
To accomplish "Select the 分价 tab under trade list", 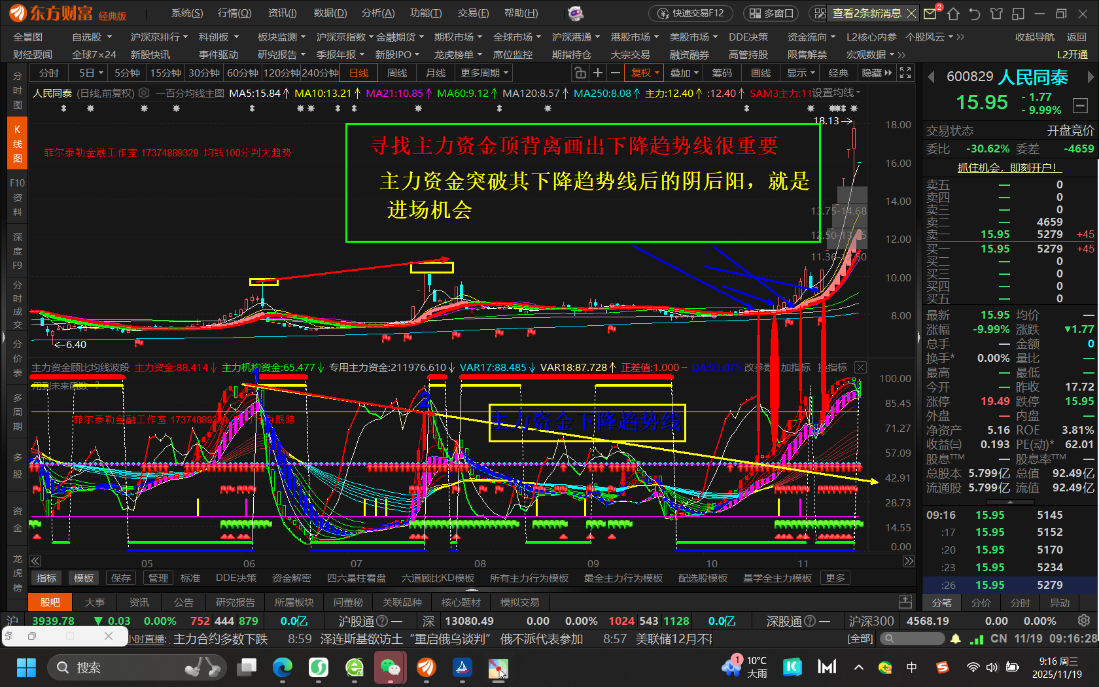I will pos(981,603).
